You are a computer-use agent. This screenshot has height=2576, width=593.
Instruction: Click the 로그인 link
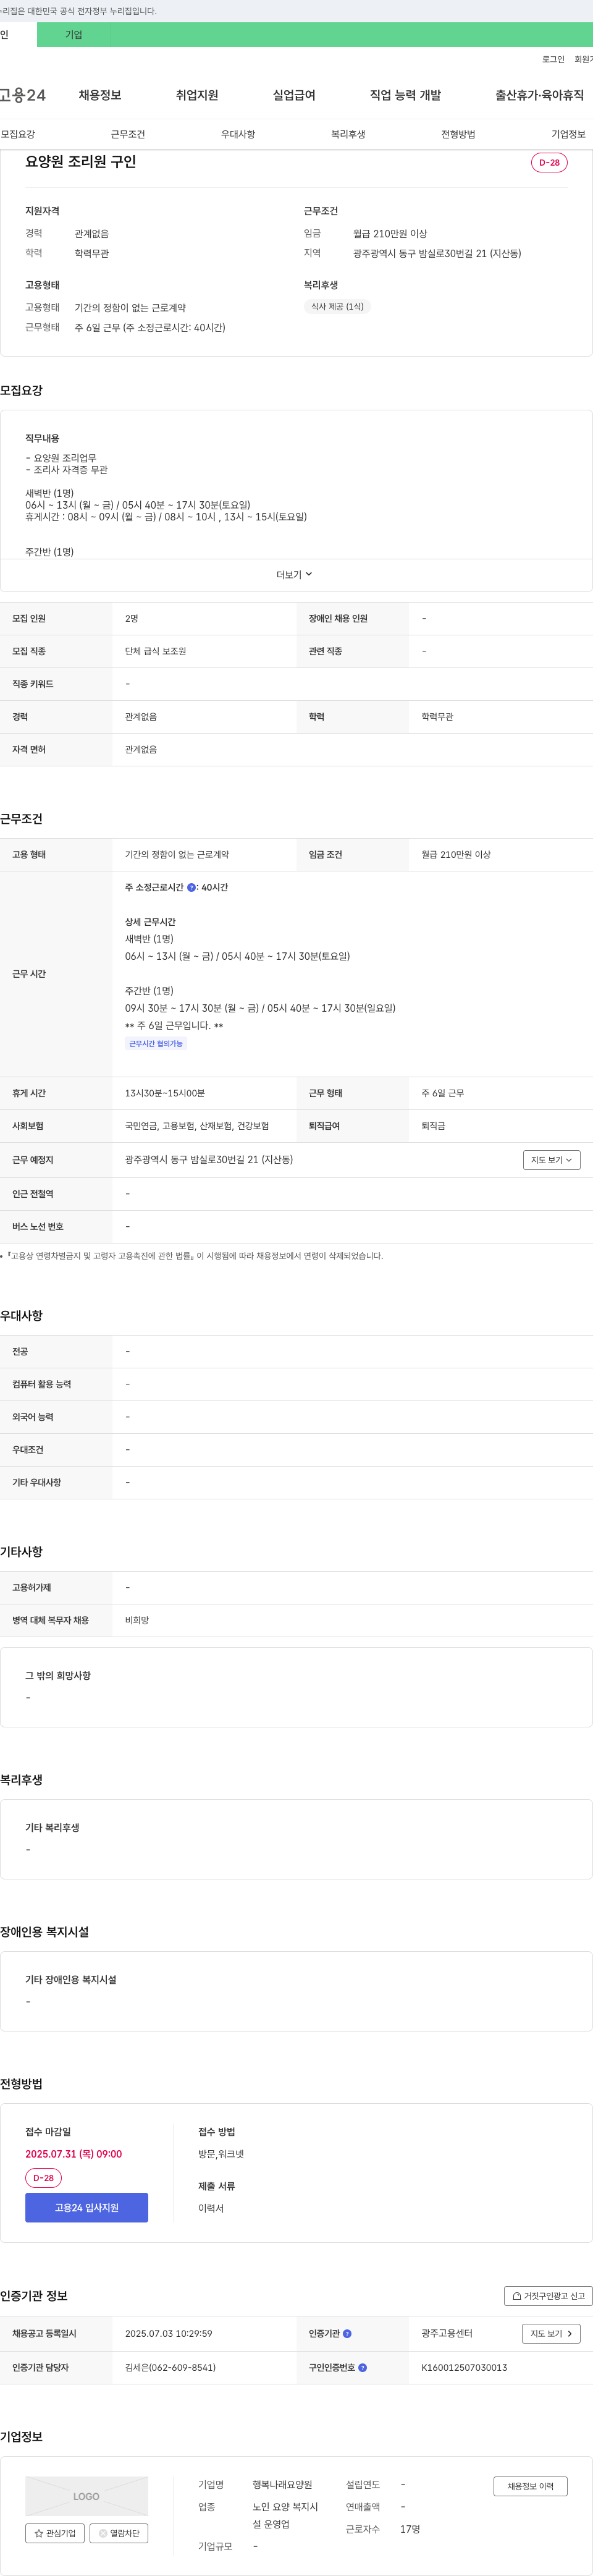click(x=553, y=60)
